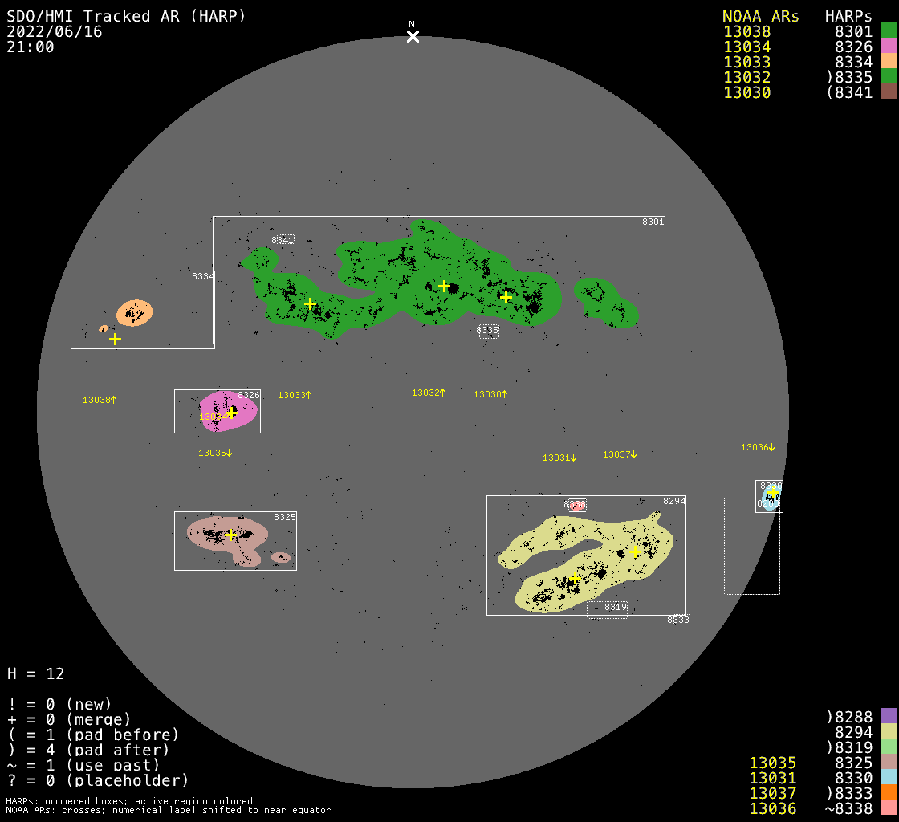Click the 8341 label in upper-left of HARP 8301
Viewport: 899px width, 822px height.
tap(283, 239)
